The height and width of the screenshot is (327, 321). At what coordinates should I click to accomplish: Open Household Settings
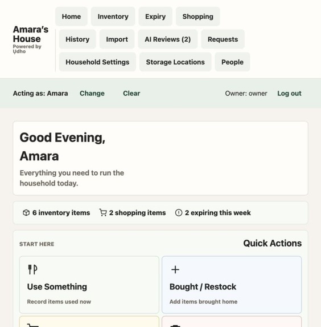pos(97,62)
